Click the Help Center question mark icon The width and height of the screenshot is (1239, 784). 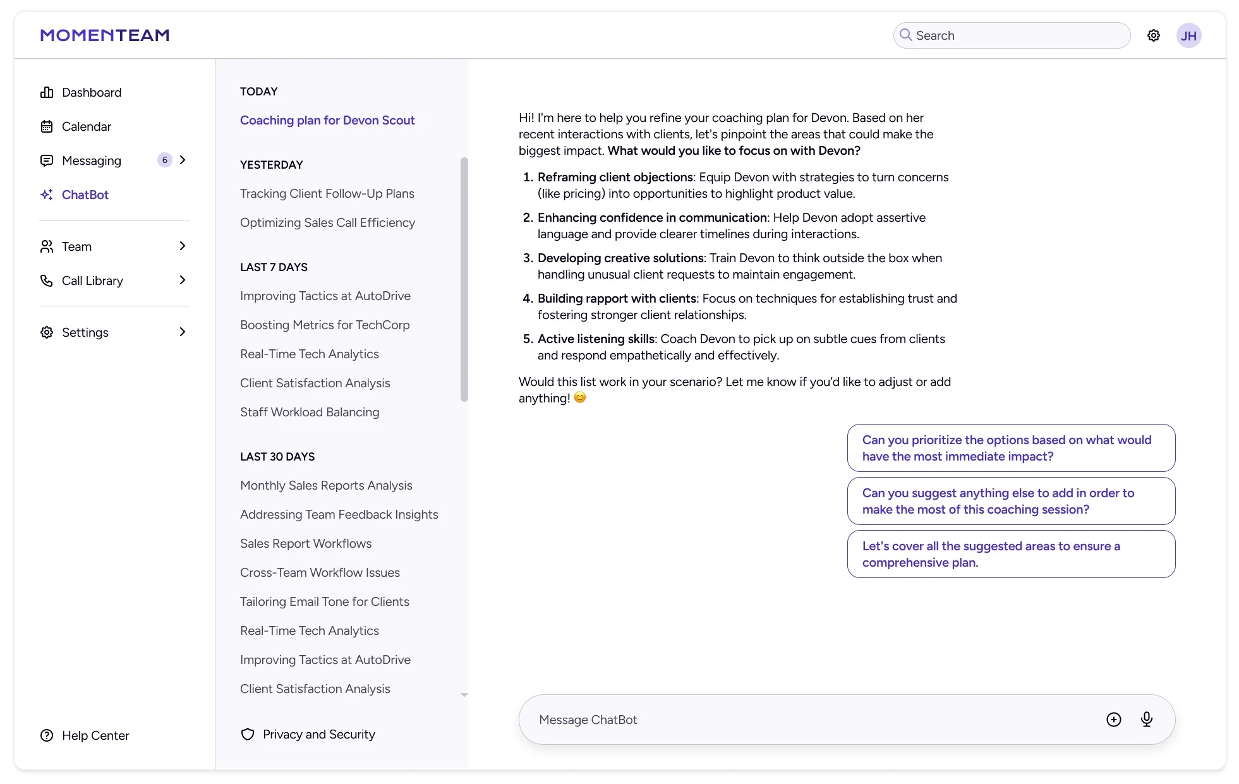[47, 735]
